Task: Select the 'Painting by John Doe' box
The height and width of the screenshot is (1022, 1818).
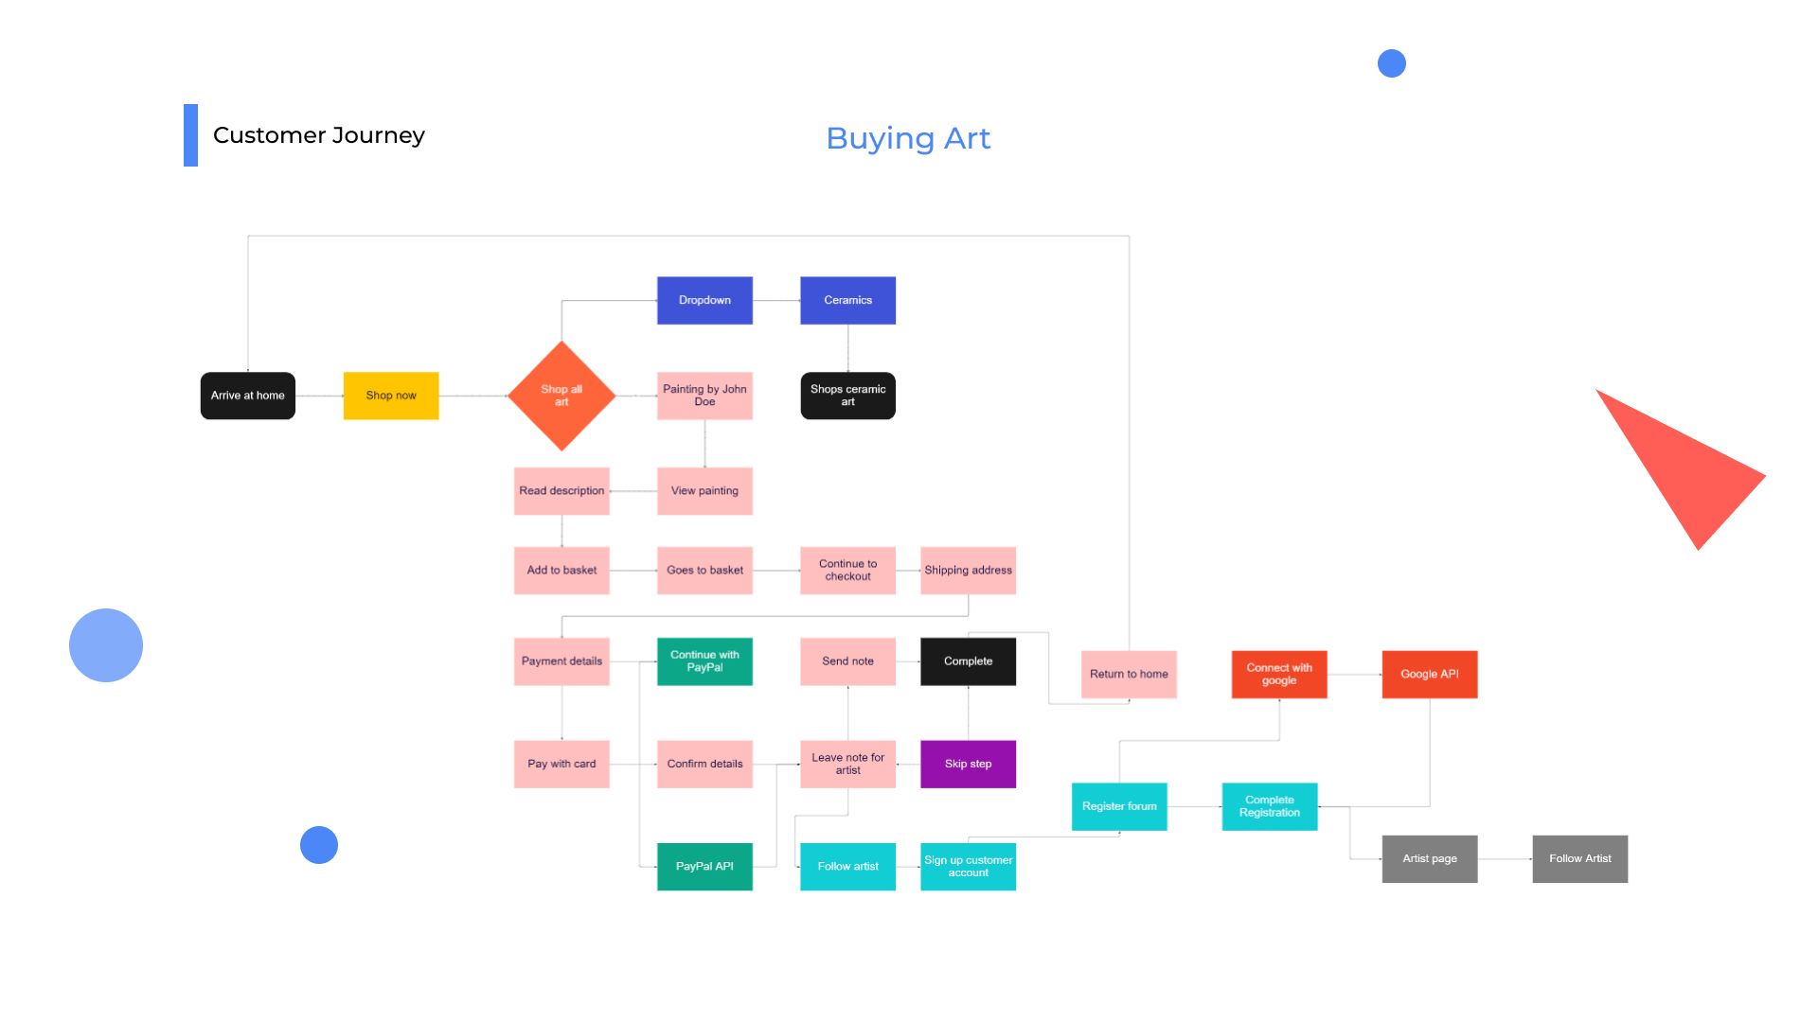Action: [704, 396]
